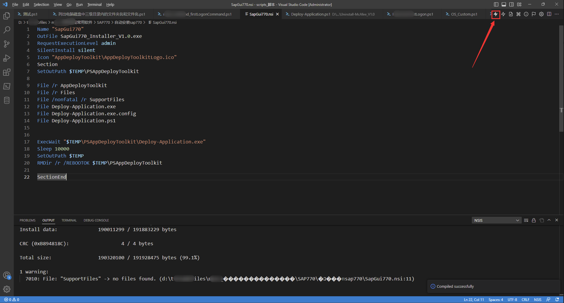
Task: Open the Search view in activity bar
Action: (7, 30)
